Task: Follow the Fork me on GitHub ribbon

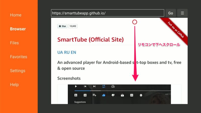Action: [x=176, y=30]
